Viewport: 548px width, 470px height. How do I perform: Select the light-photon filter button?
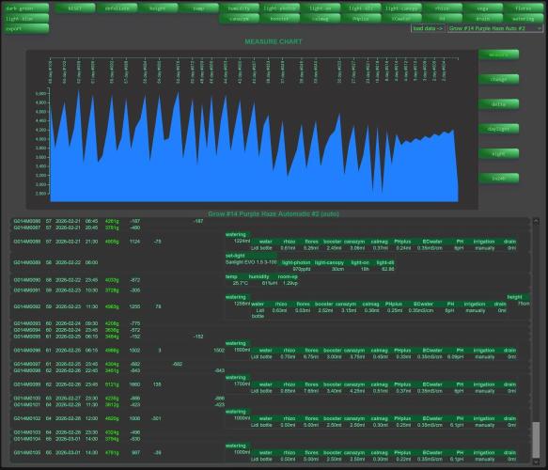click(x=279, y=8)
